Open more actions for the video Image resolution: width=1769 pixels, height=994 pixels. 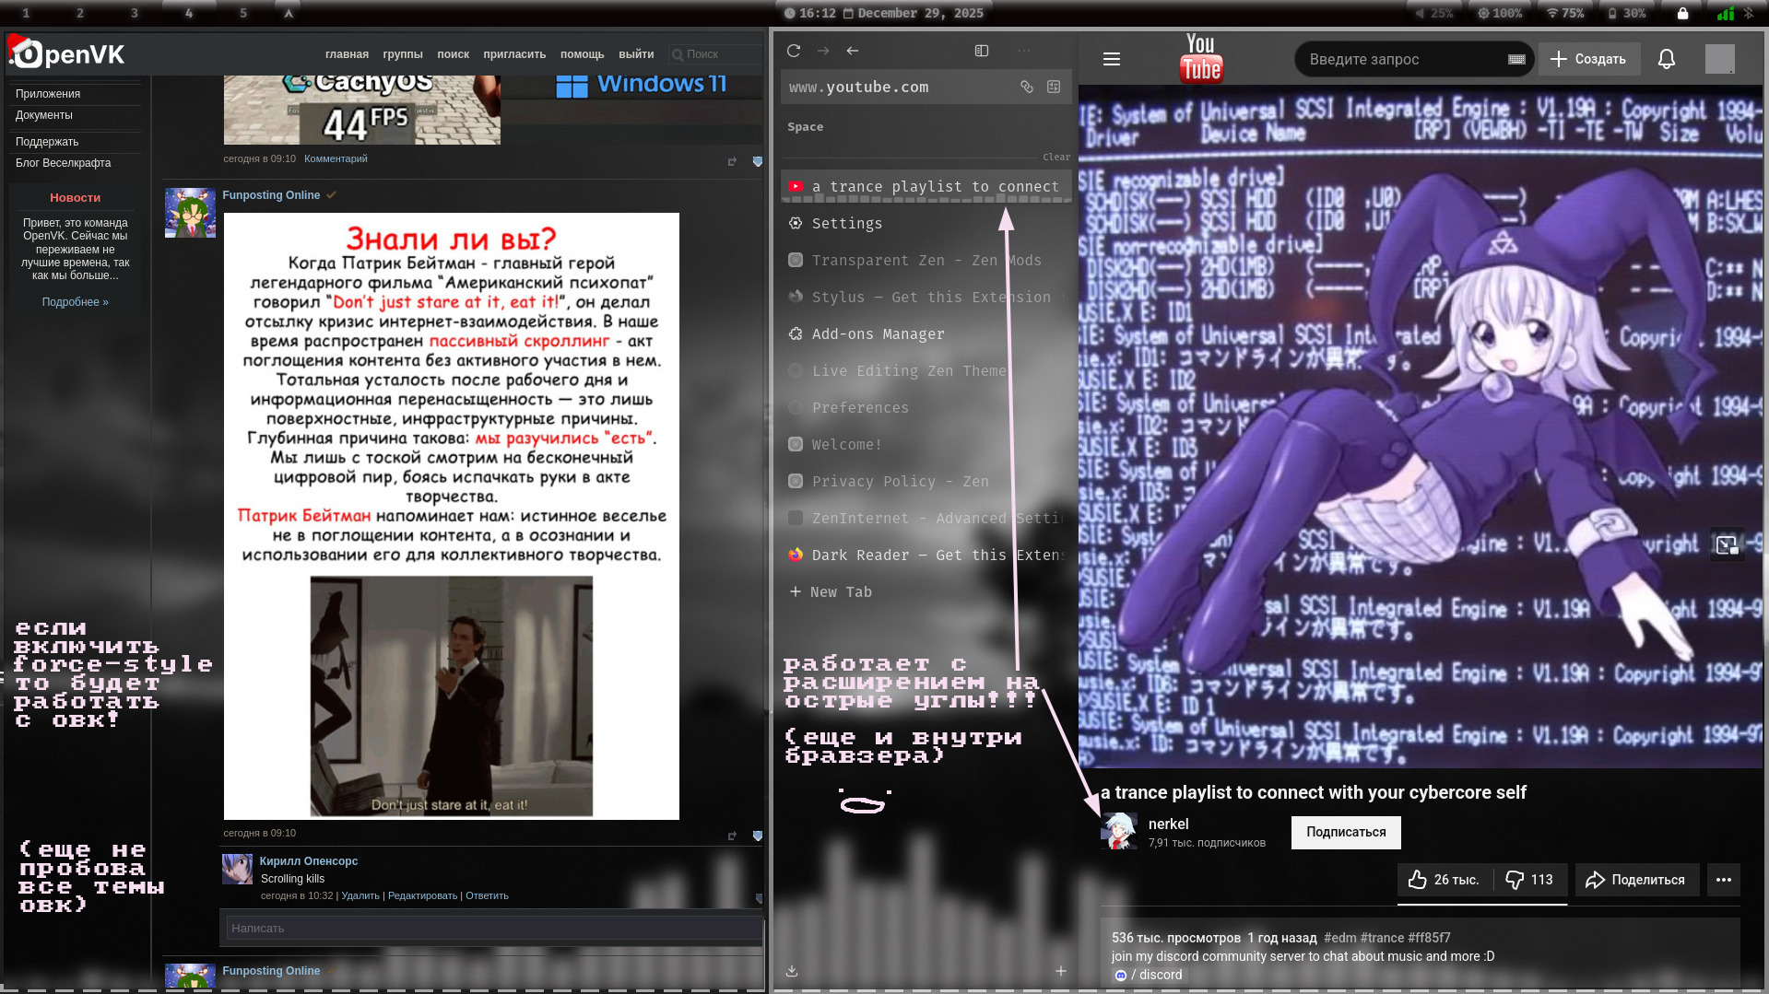pyautogui.click(x=1724, y=880)
